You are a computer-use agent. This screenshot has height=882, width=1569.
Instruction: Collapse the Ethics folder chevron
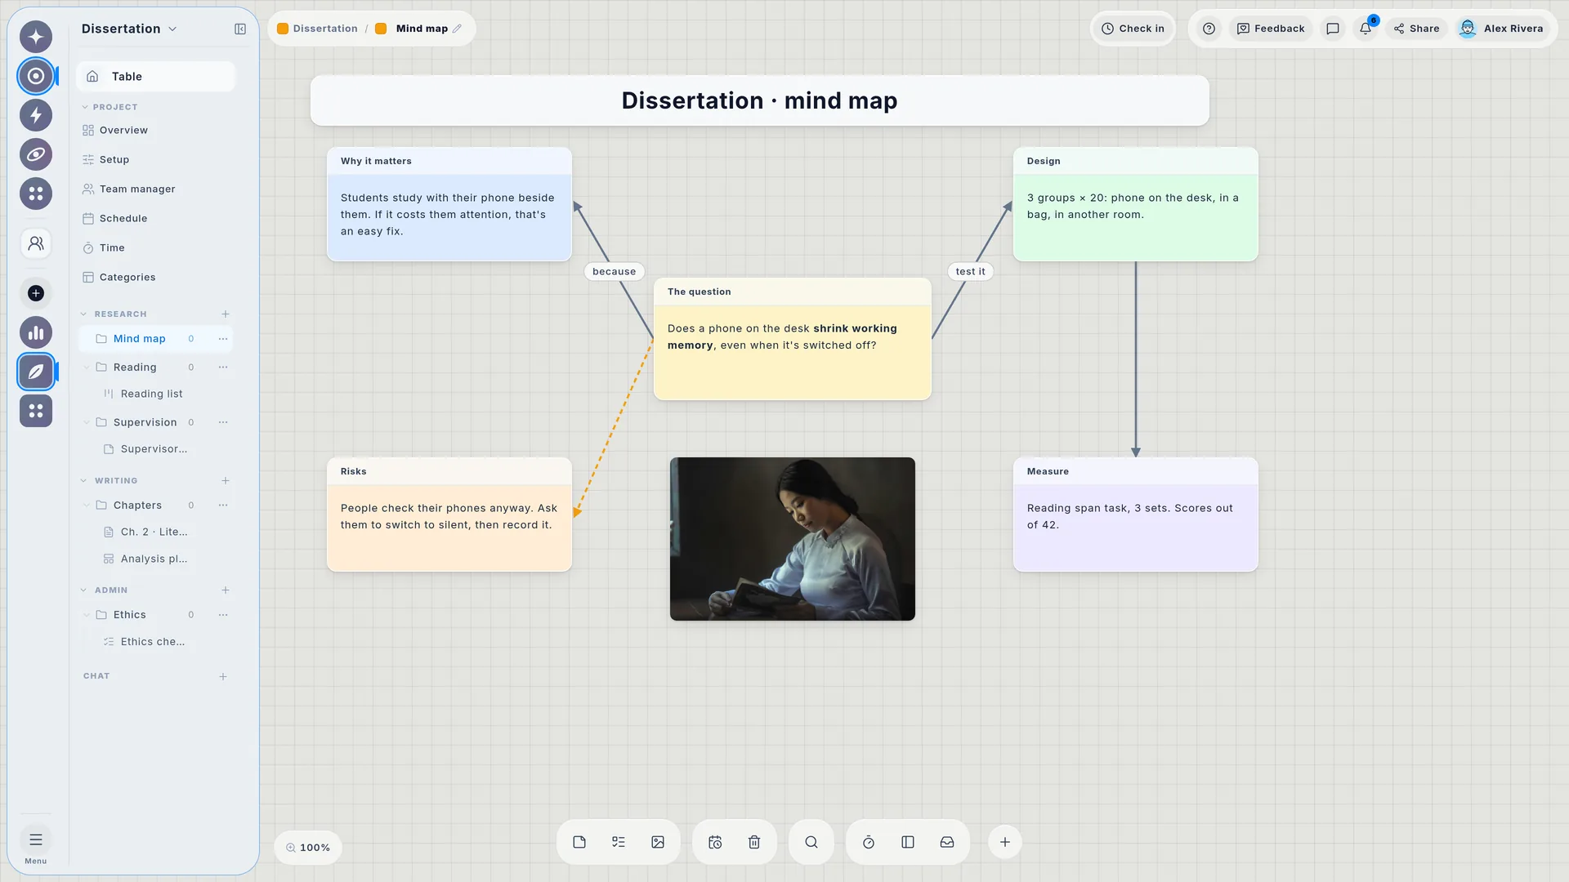86,615
